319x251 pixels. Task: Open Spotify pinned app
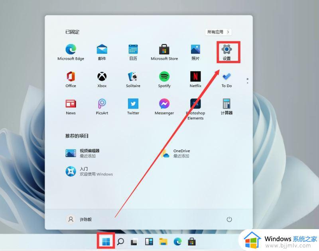pos(164,79)
